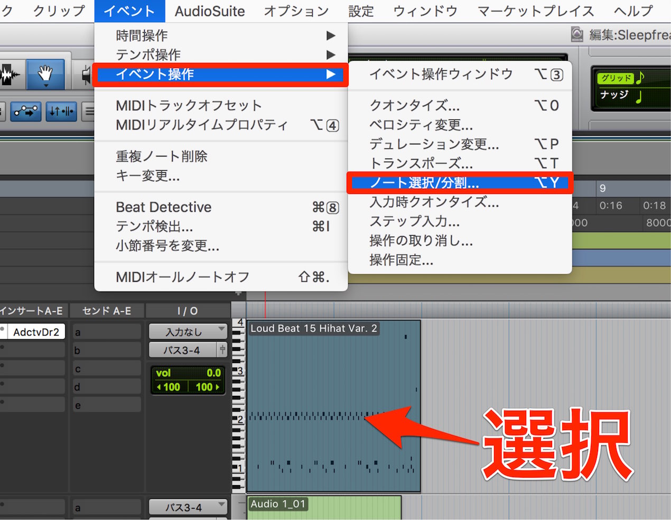Choose 重複ノート削除
Image resolution: width=671 pixels, height=520 pixels.
(221, 156)
